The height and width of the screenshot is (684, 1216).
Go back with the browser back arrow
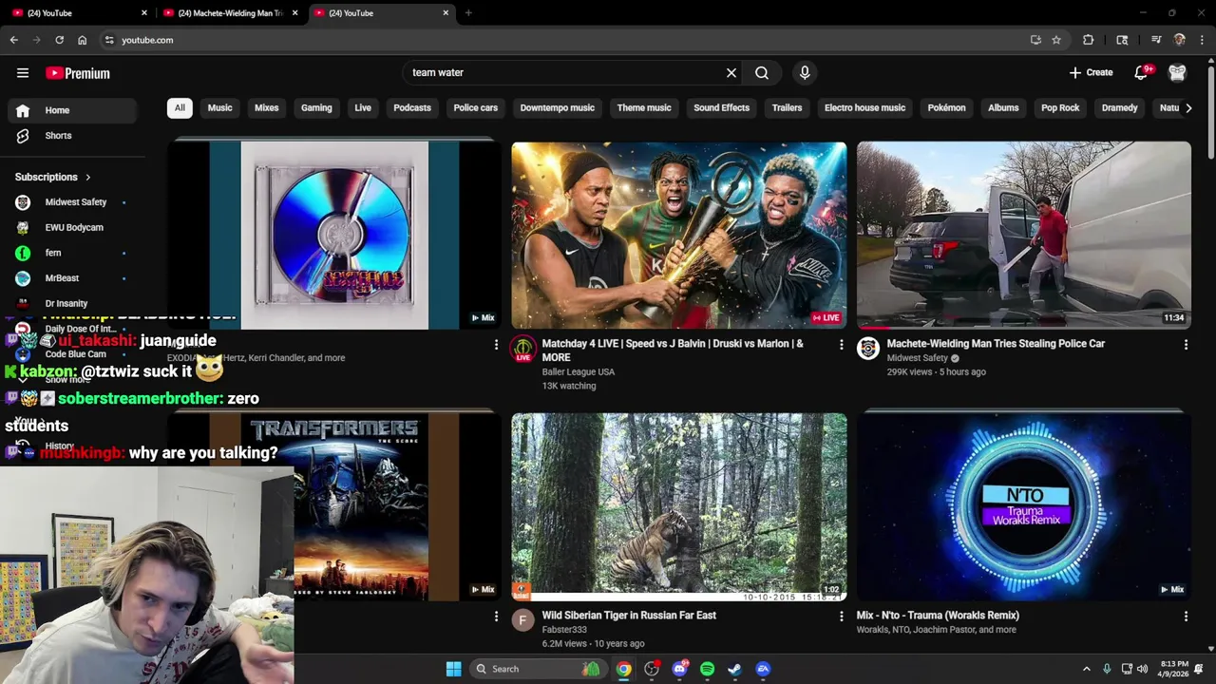coord(14,40)
